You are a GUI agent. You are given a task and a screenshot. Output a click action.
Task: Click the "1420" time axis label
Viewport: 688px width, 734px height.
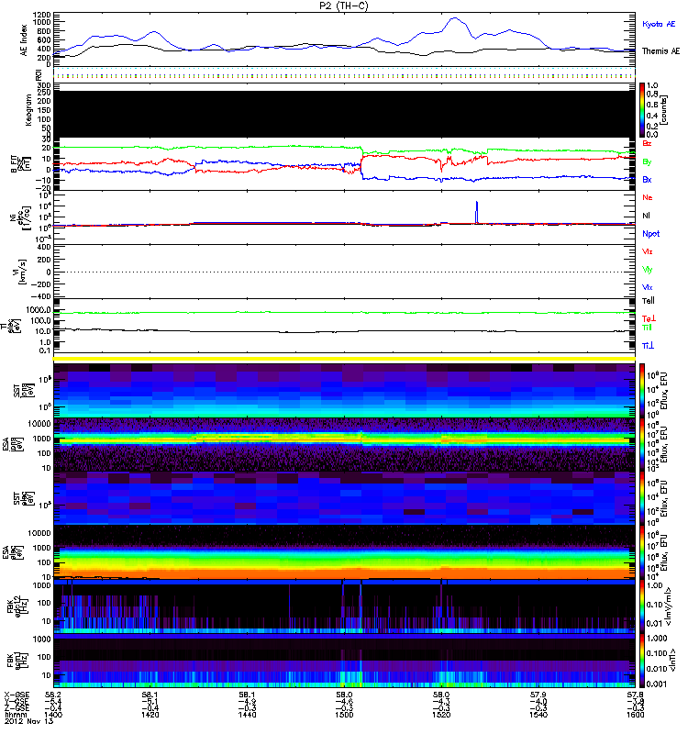(x=150, y=715)
